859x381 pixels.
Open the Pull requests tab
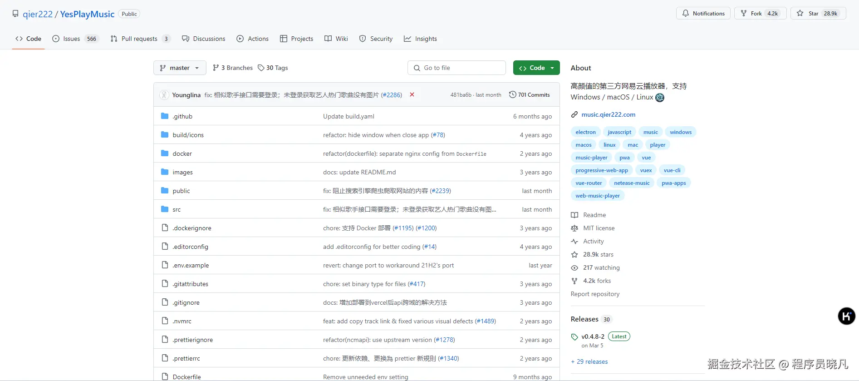click(x=140, y=39)
